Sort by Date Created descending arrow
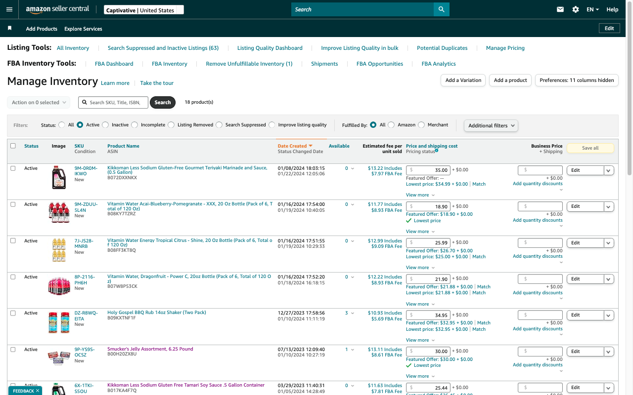Viewport: 633px width, 395px height. click(x=311, y=146)
